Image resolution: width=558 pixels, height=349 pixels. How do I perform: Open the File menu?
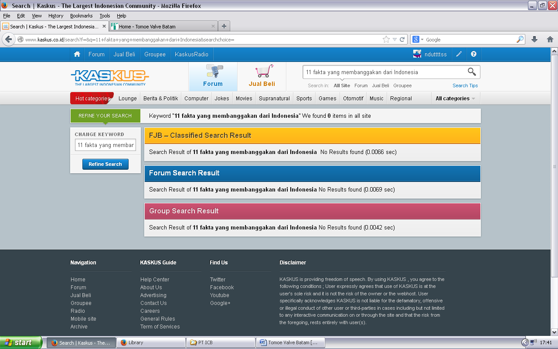7,16
